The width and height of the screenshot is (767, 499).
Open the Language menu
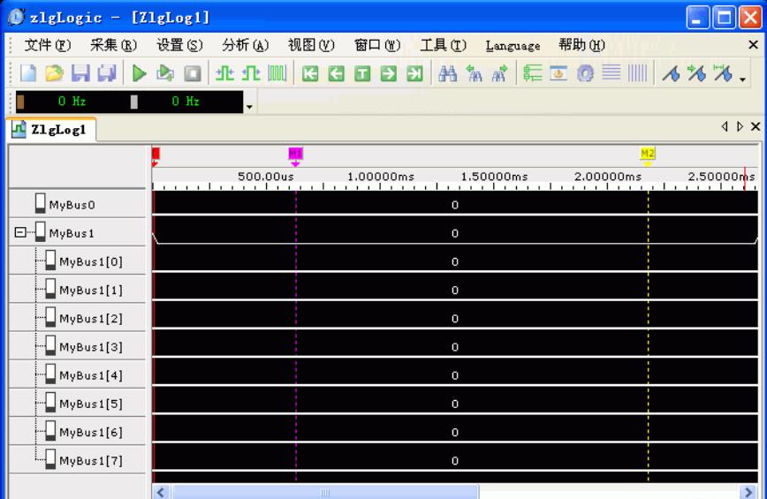coord(513,45)
